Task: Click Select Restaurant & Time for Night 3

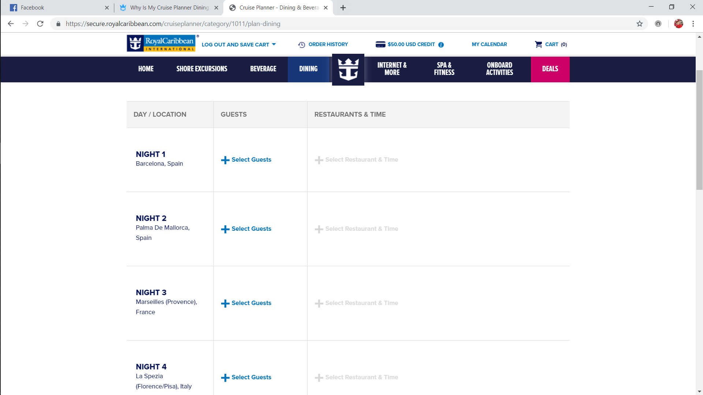Action: [x=362, y=303]
